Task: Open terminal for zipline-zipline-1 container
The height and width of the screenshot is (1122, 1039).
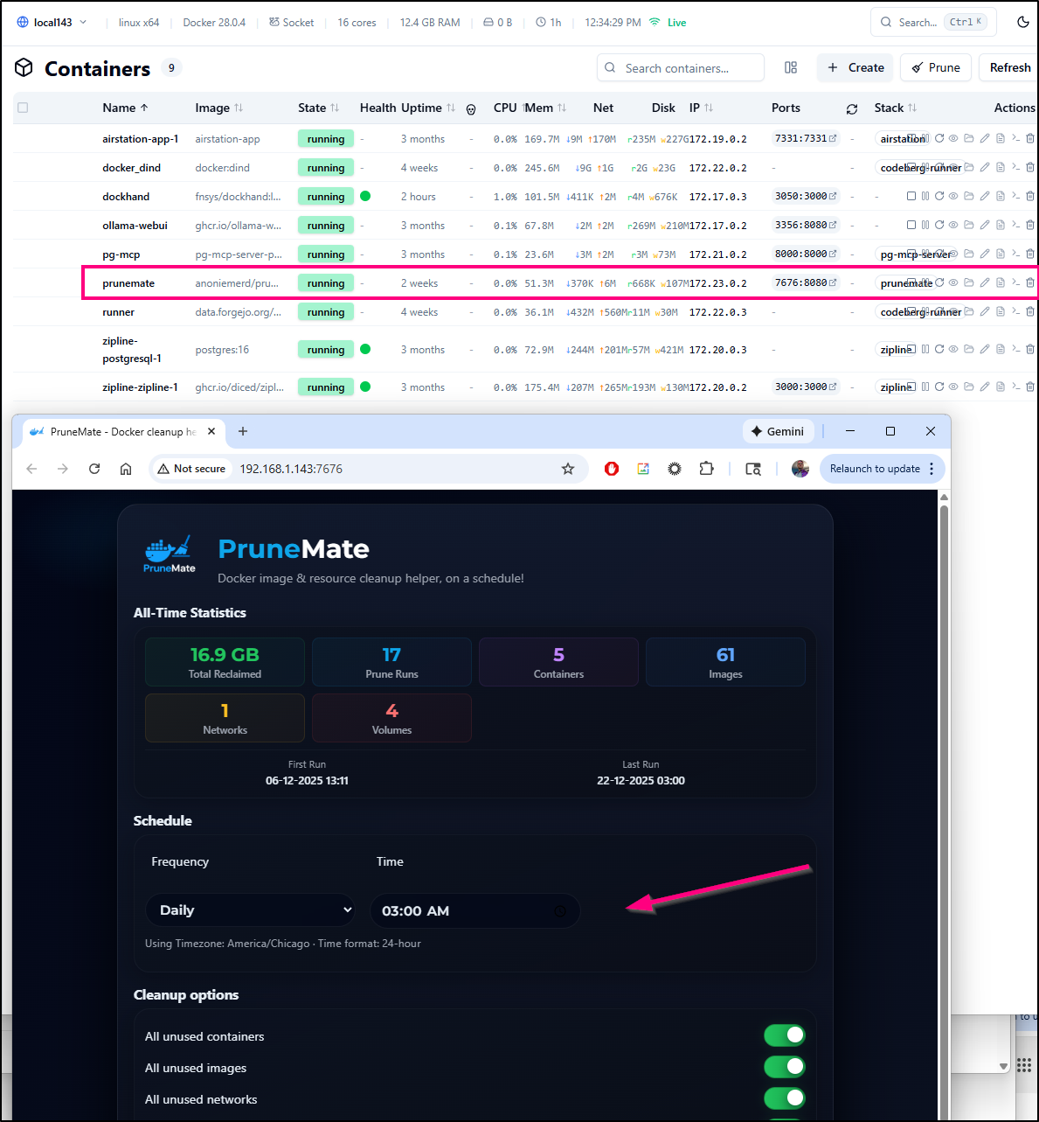Action: 1015,387
